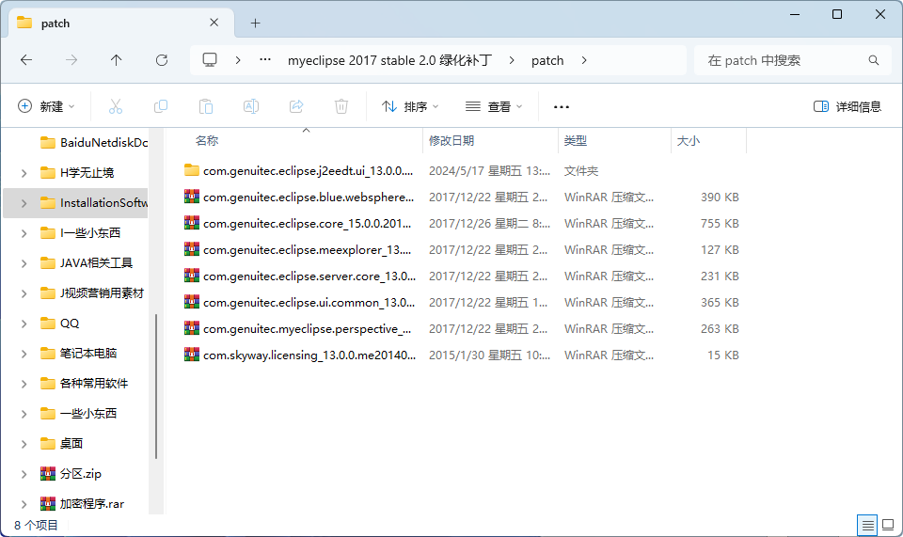This screenshot has width=903, height=537.
Task: Click the Copy icon in toolbar
Action: tap(161, 106)
